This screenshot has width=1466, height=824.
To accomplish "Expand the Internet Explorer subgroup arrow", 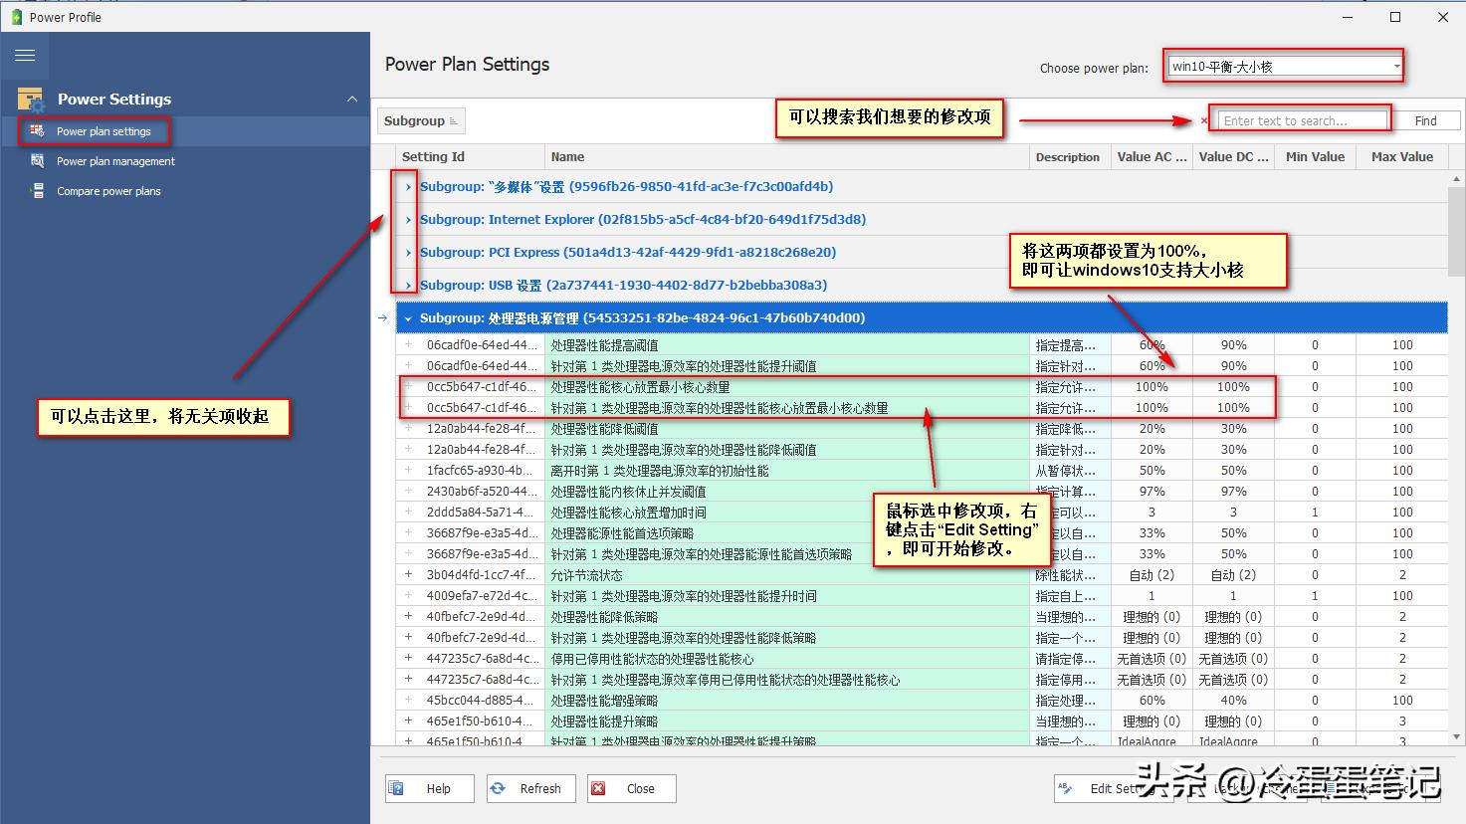I will click(407, 219).
